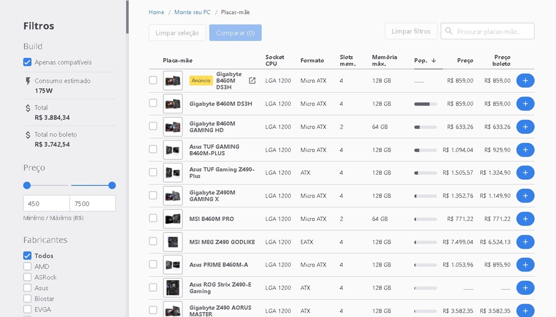Viewport: 556px width, 317px height.
Task: Click the Limpar filtros button
Action: tap(411, 31)
